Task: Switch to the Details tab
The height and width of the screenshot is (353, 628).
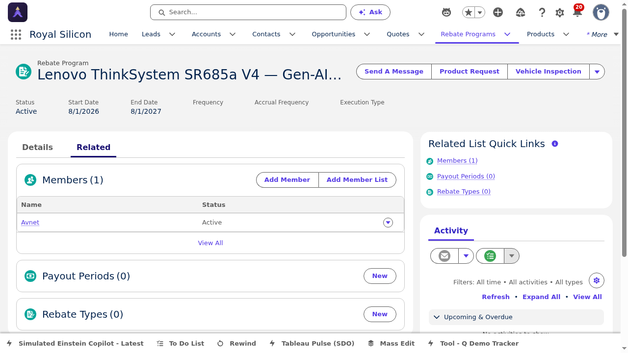Action: 37,147
